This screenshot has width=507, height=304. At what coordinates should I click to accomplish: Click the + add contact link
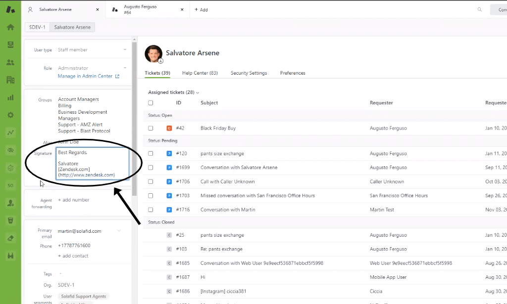73,256
